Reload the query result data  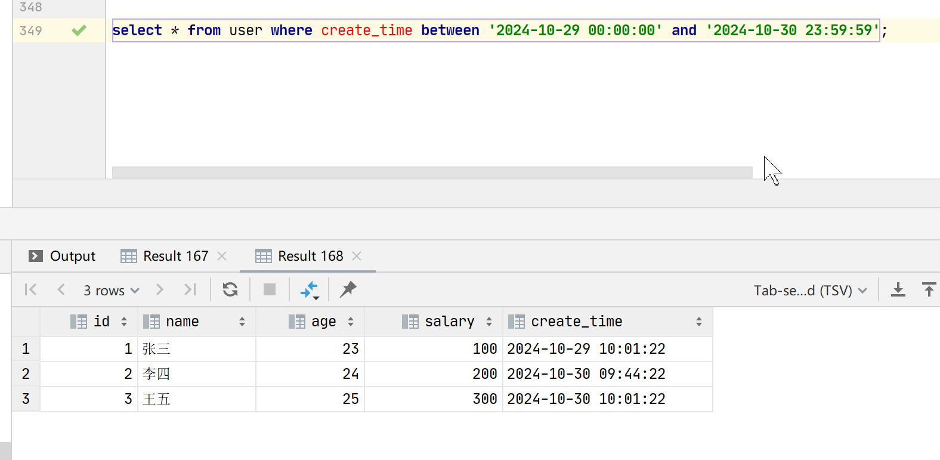pos(230,290)
